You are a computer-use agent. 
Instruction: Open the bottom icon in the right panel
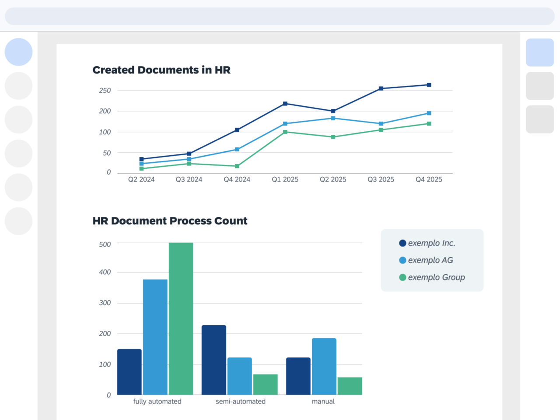(x=539, y=119)
